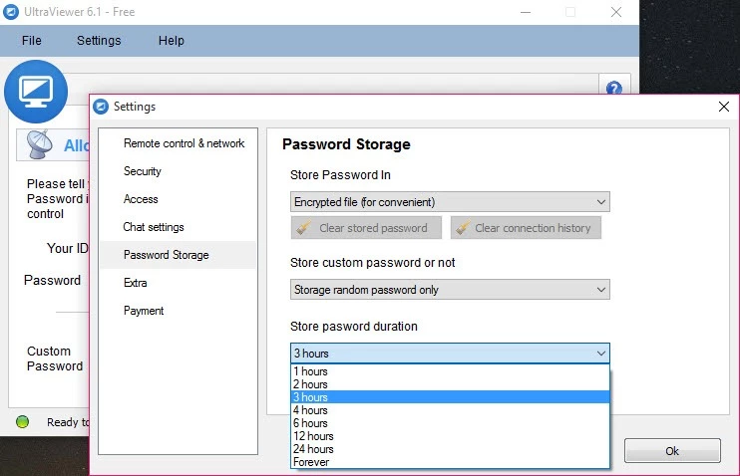Screen dimensions: 740x476
Task: Expand the Store custom password dropdown
Action: click(450, 290)
